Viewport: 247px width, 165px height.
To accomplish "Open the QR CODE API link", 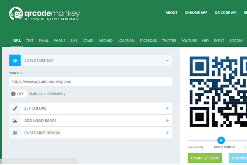I will click(x=225, y=13).
